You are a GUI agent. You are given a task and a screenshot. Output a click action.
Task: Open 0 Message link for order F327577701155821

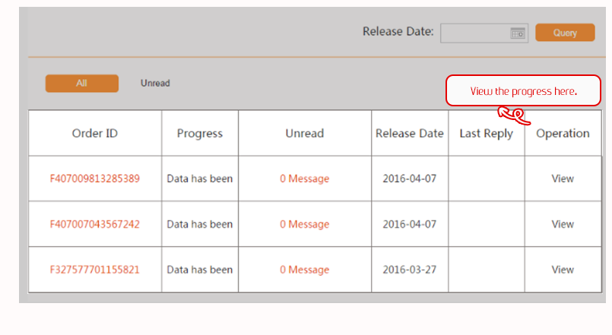click(304, 270)
